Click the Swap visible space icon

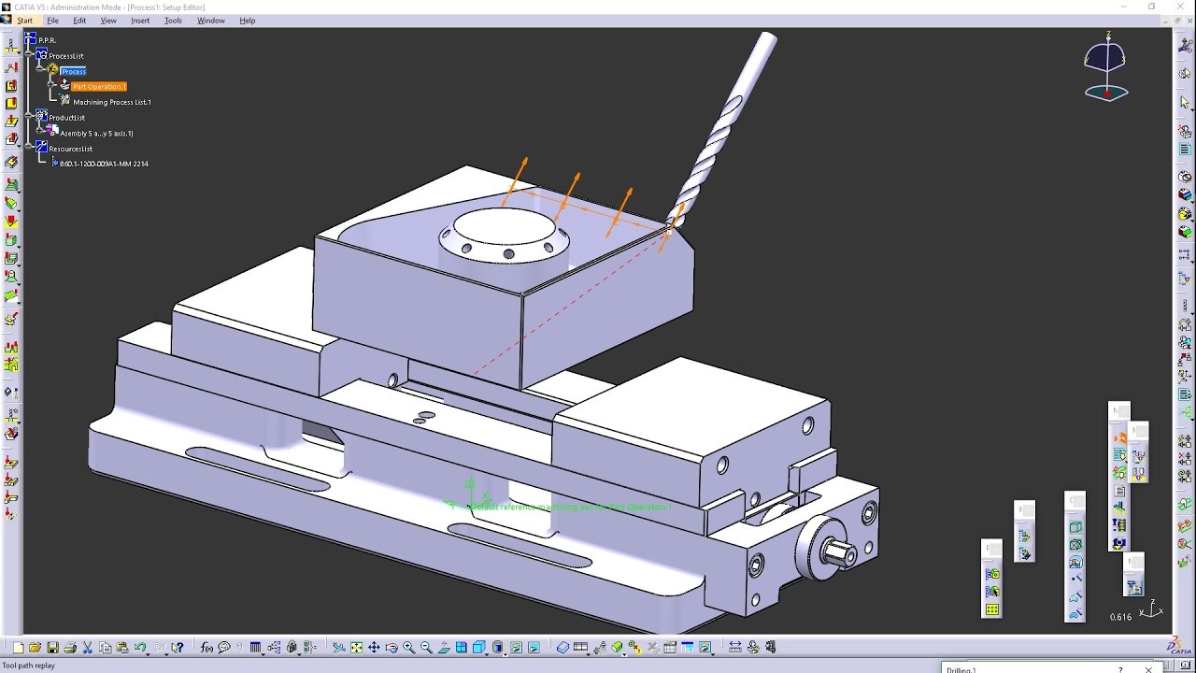pyautogui.click(x=534, y=647)
